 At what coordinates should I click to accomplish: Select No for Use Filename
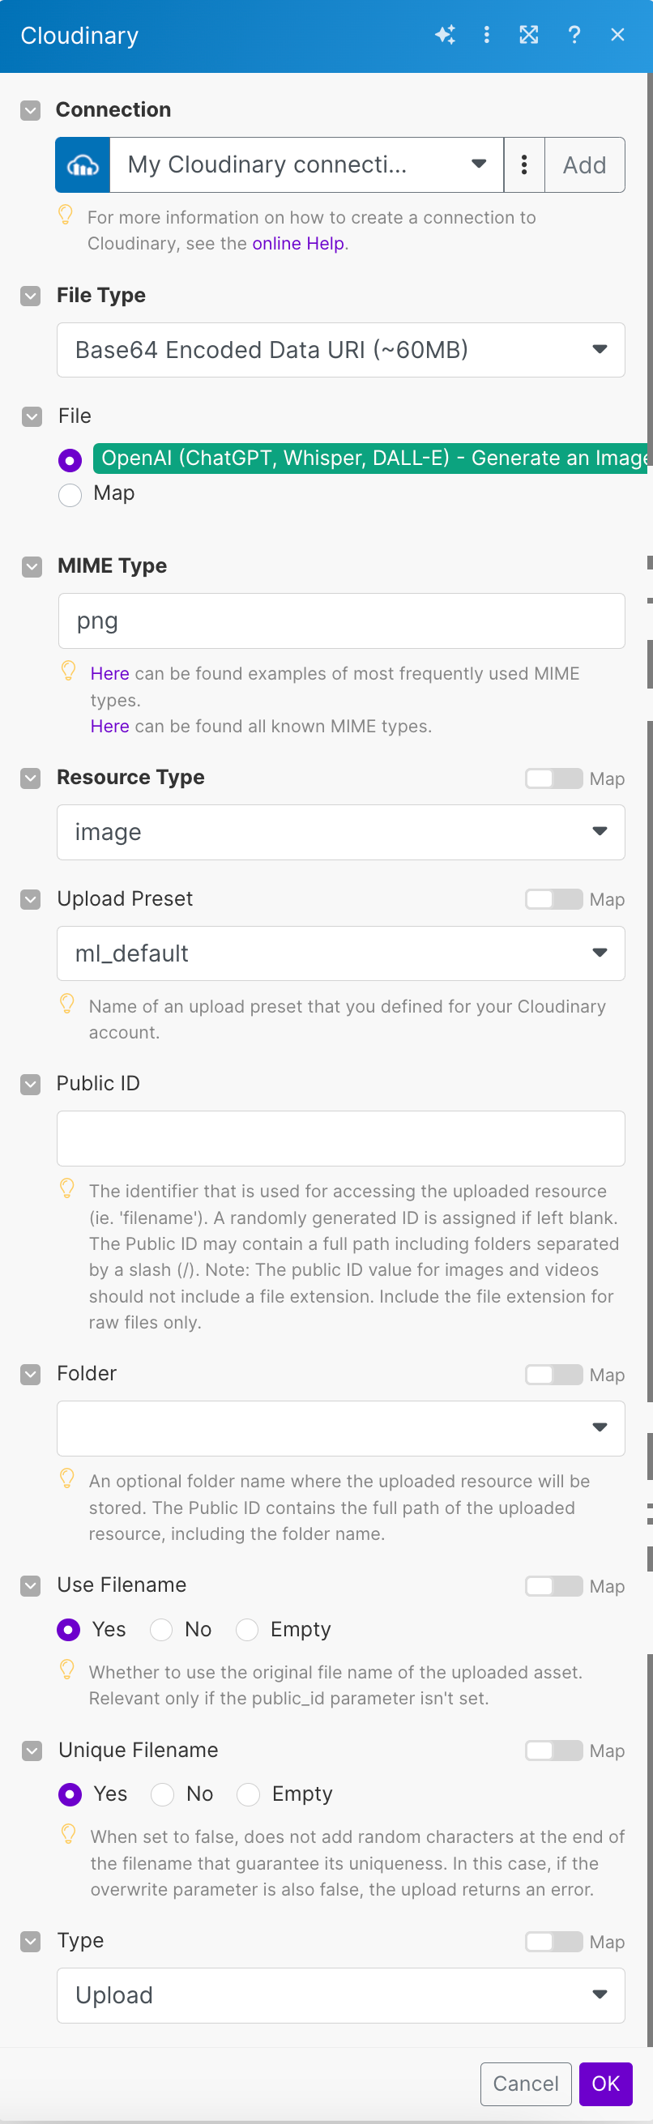161,1629
